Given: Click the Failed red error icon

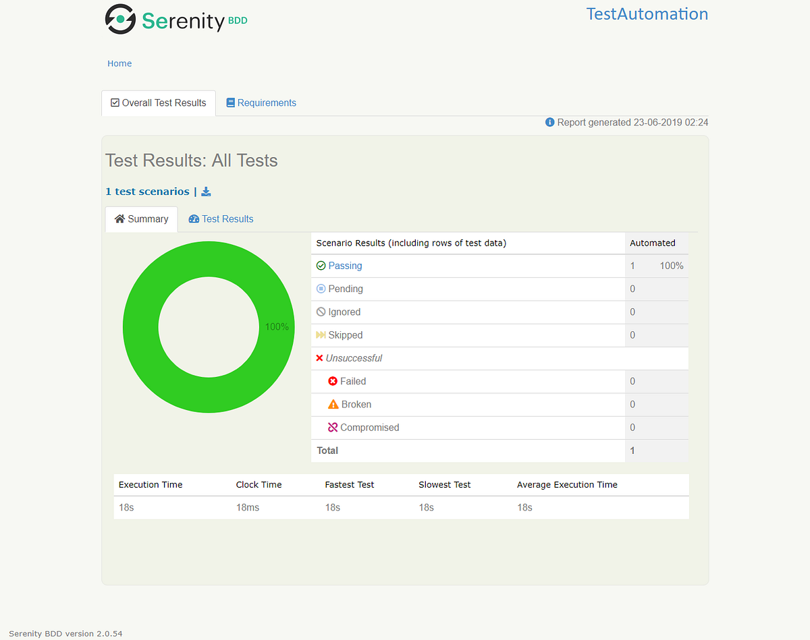Looking at the screenshot, I should 332,381.
